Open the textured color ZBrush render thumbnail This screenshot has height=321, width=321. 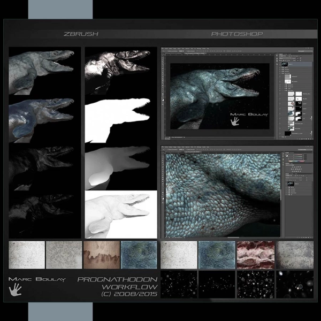pyautogui.click(x=44, y=71)
